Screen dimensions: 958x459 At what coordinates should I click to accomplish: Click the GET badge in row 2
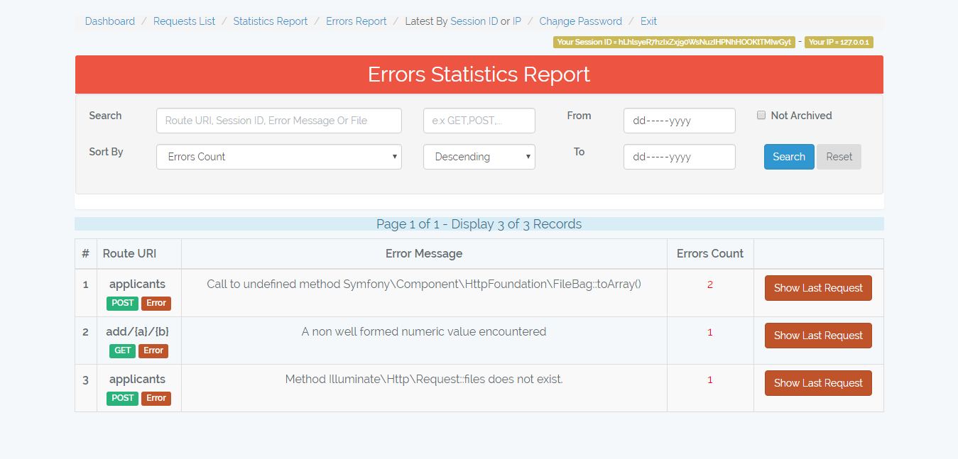pyautogui.click(x=123, y=350)
